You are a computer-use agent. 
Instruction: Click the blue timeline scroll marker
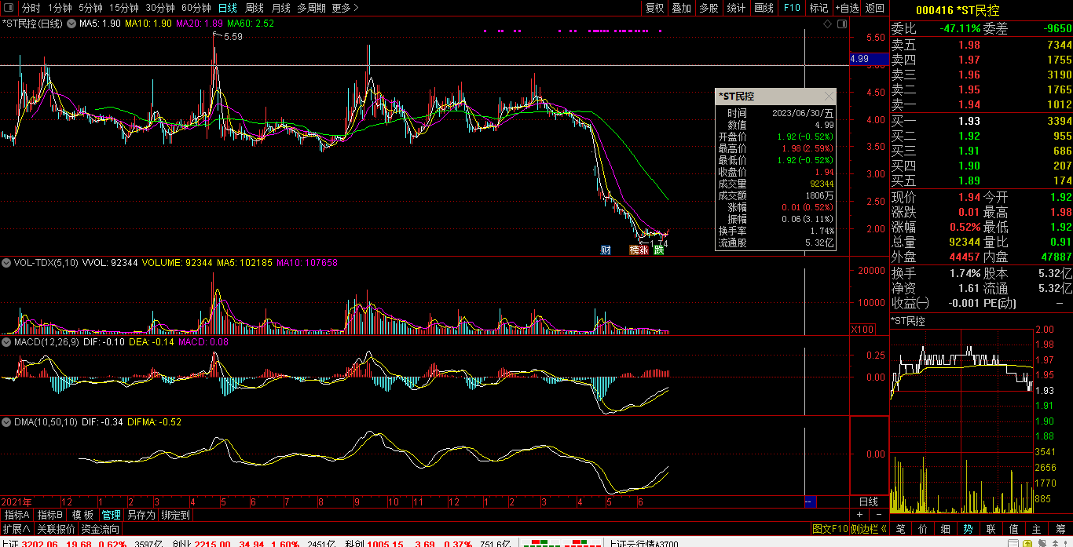point(810,501)
